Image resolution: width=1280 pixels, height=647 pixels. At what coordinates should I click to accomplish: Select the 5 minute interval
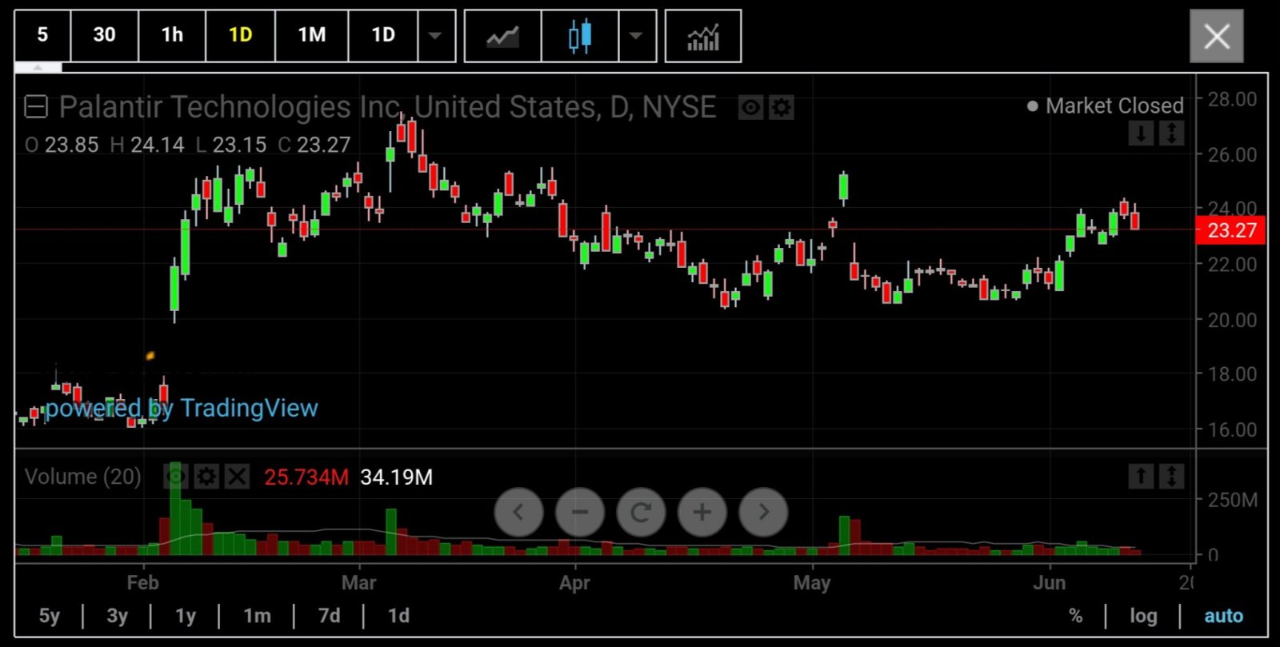42,35
